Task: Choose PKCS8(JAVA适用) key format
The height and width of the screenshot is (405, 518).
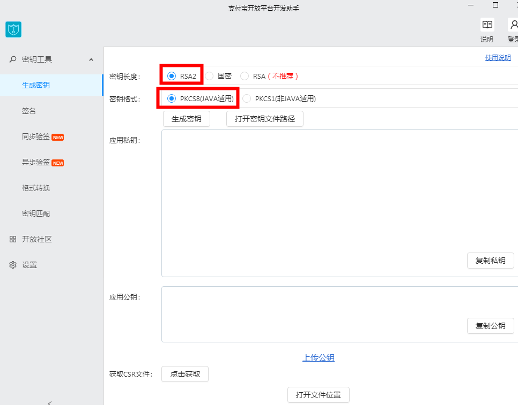Action: (200, 98)
